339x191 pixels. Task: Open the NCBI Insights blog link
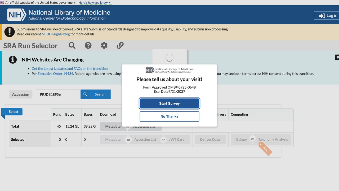(x=56, y=34)
